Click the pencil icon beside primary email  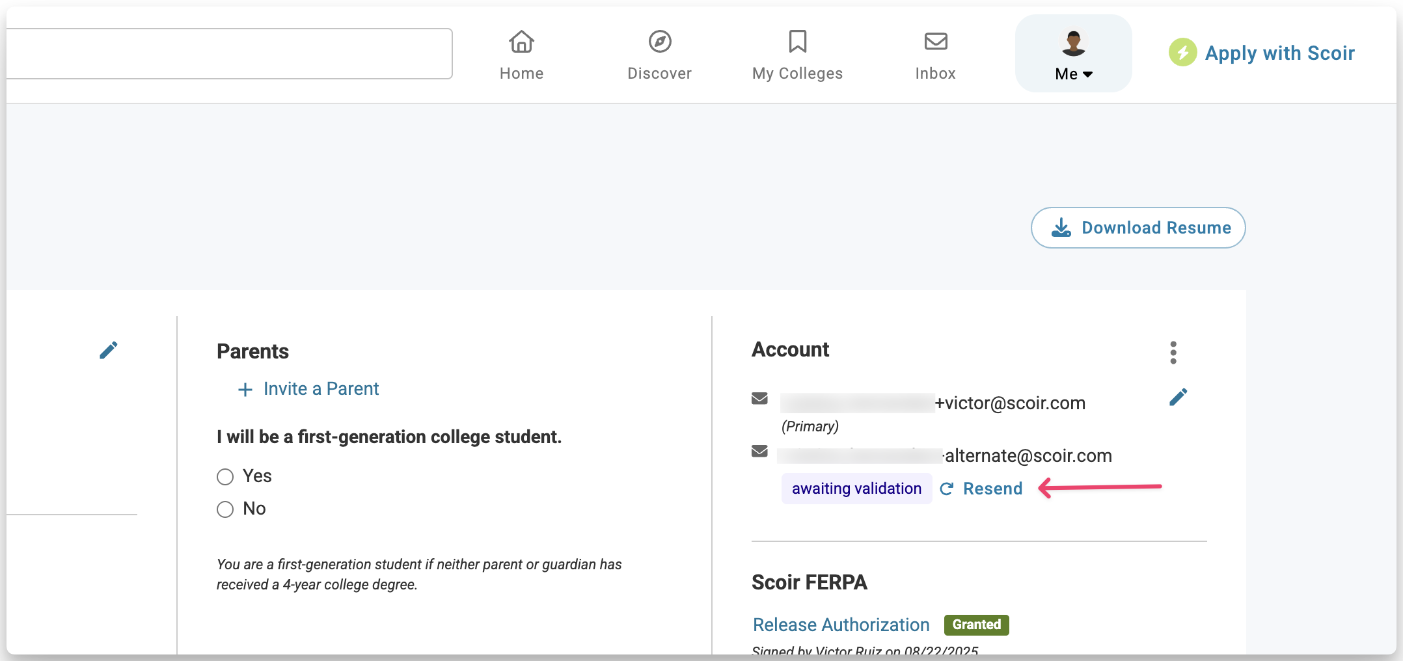(x=1178, y=397)
